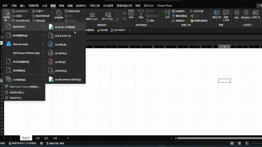The image size is (262, 147).
Task: Switch to Page Layout view icon
Action: click(239, 143)
